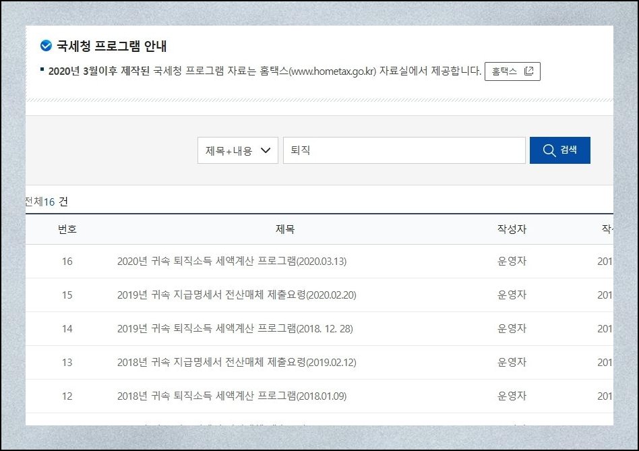Click the blue checkmark icon beside 국세청 프로그램 안내

pos(46,46)
